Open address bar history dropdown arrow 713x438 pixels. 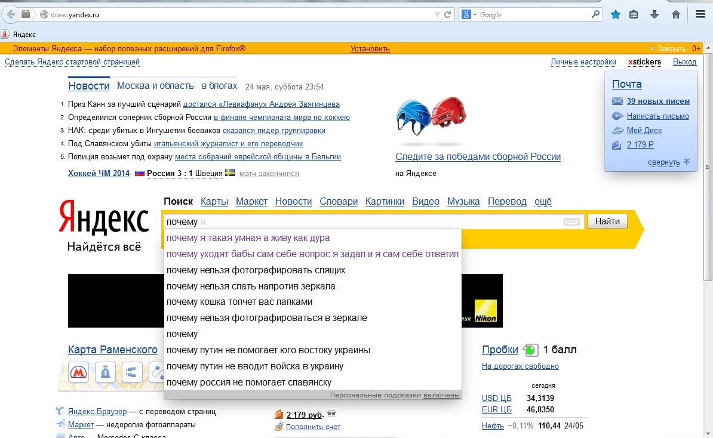click(x=437, y=14)
